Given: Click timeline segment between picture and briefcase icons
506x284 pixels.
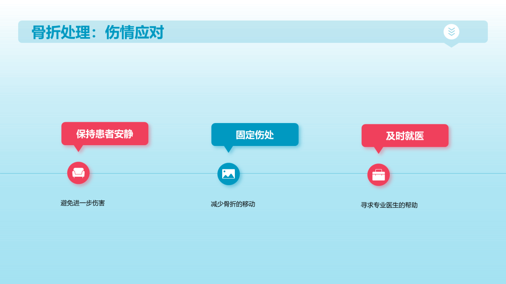Looking at the screenshot, I should tap(304, 173).
